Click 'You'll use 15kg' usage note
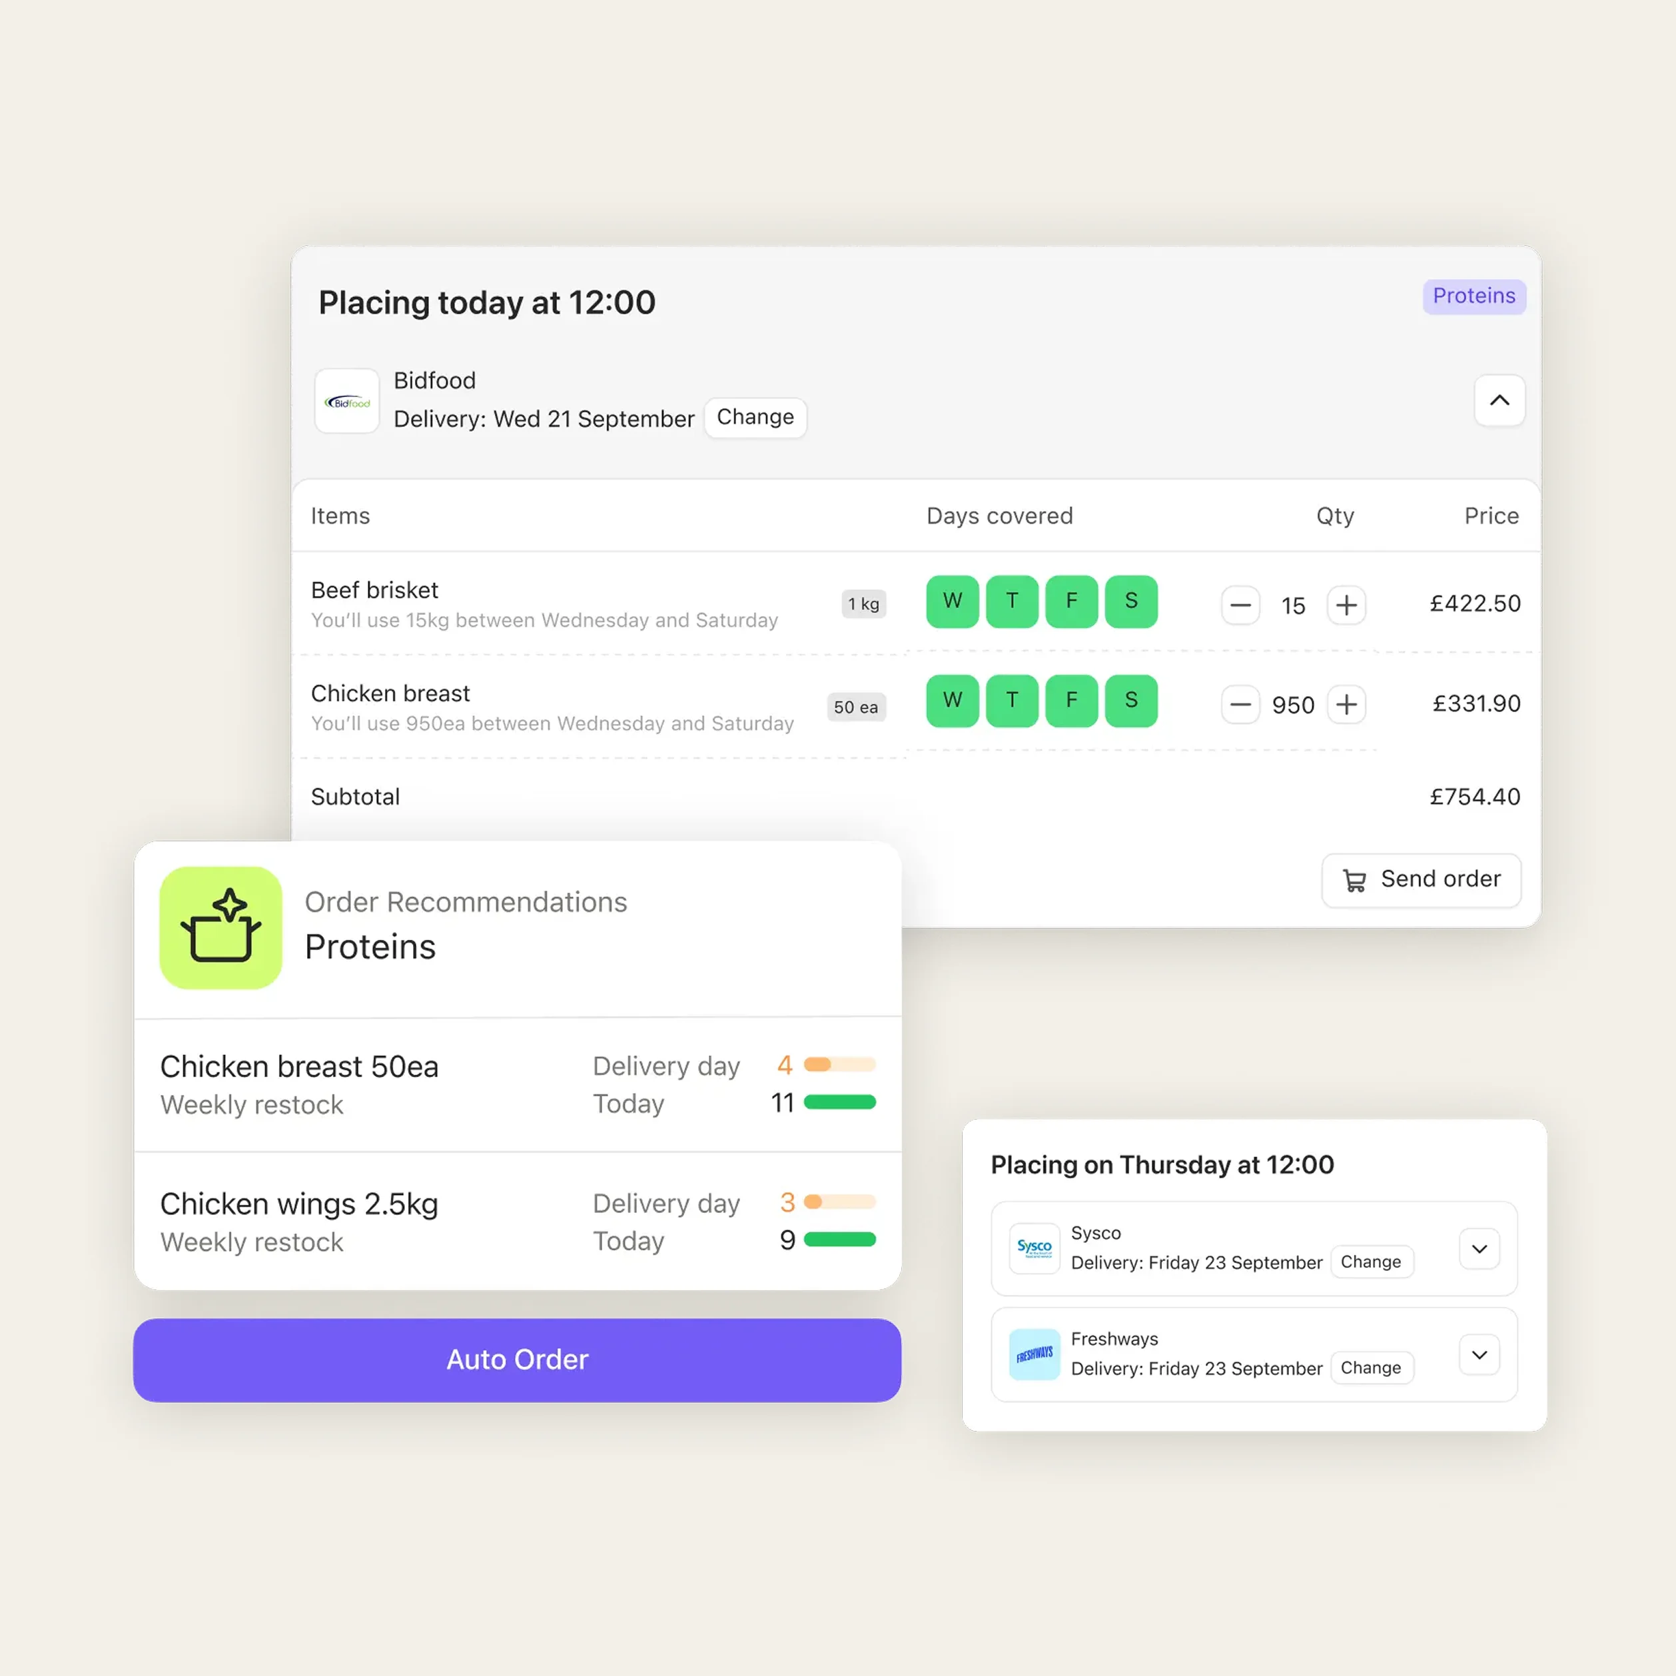The width and height of the screenshot is (1676, 1676). pyautogui.click(x=545, y=620)
